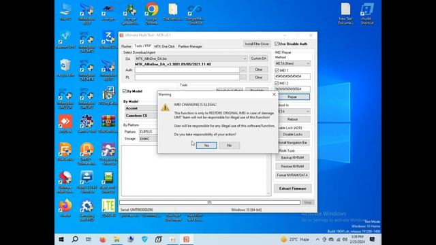This screenshot has height=245, width=436.
Task: Toggle the IMEI 1 checkbox
Action: (x=277, y=71)
